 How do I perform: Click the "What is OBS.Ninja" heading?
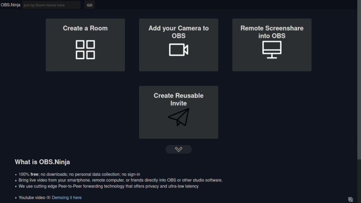click(42, 162)
